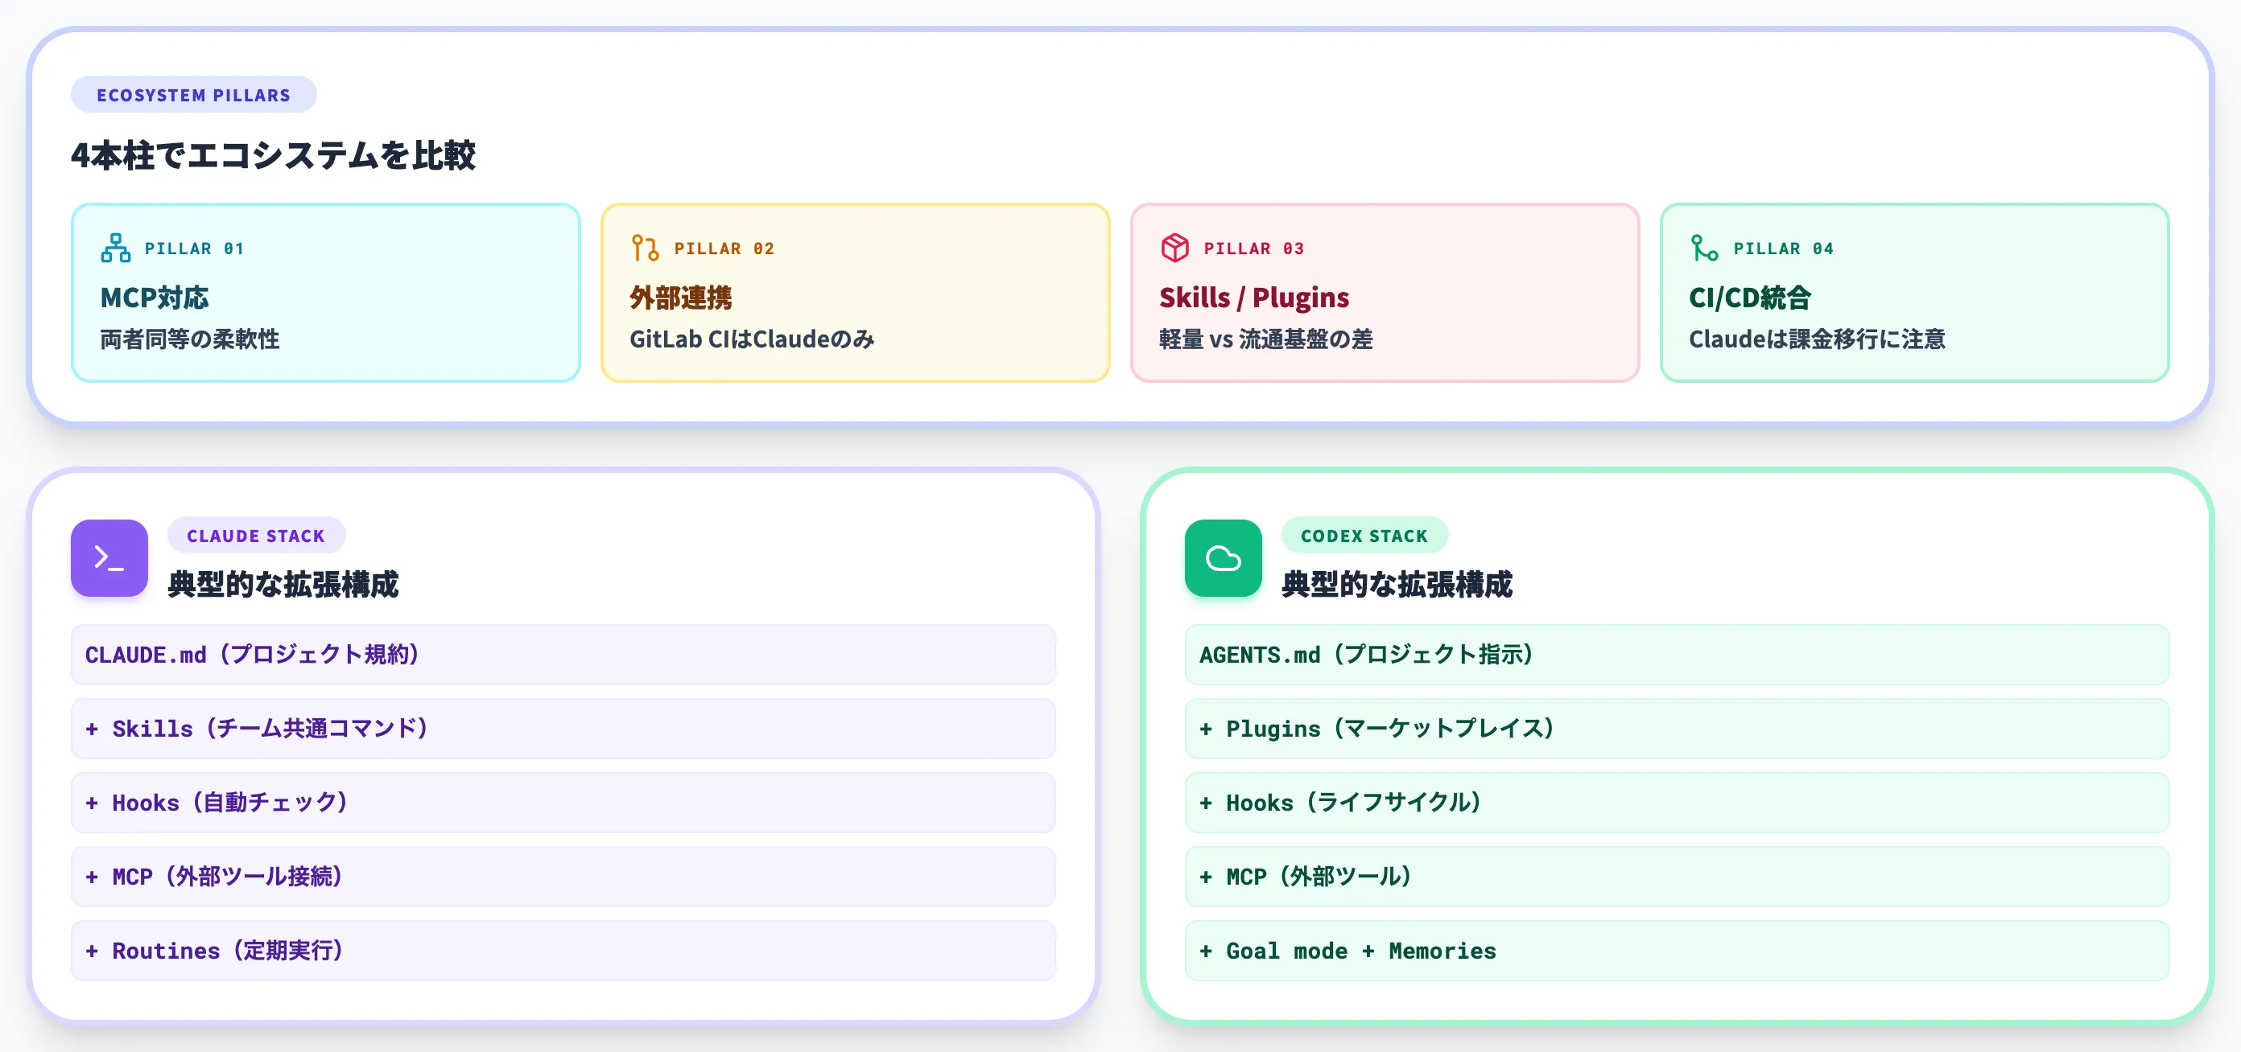Click the git-branch icon in Pillar 04
This screenshot has height=1052, width=2241.
click(x=1704, y=248)
